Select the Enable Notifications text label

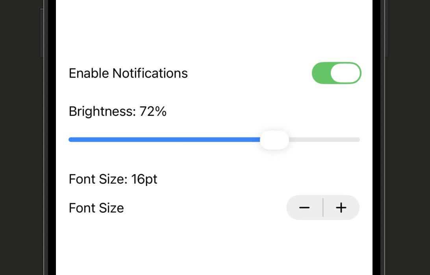(128, 73)
